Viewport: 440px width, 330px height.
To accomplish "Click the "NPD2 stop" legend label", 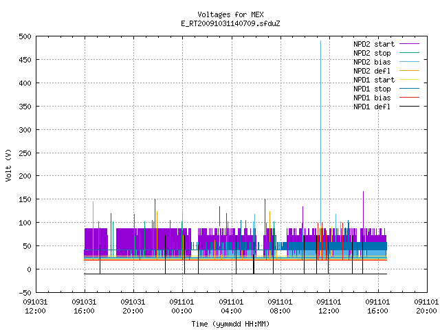I will (x=372, y=53).
